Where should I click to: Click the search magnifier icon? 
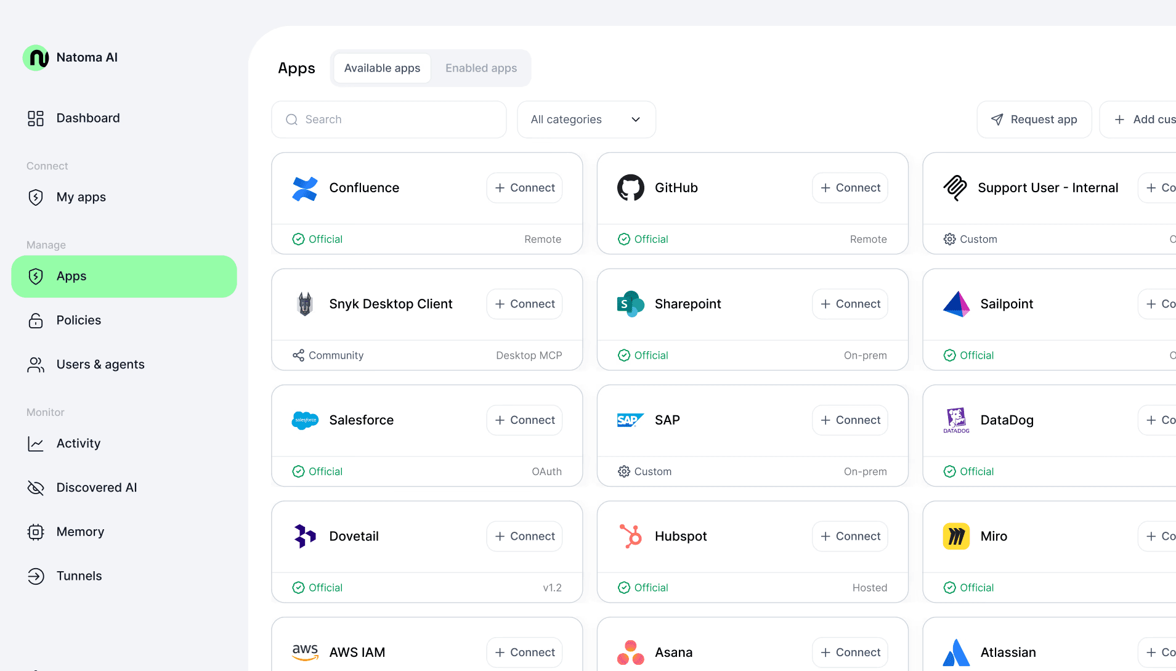click(x=292, y=120)
